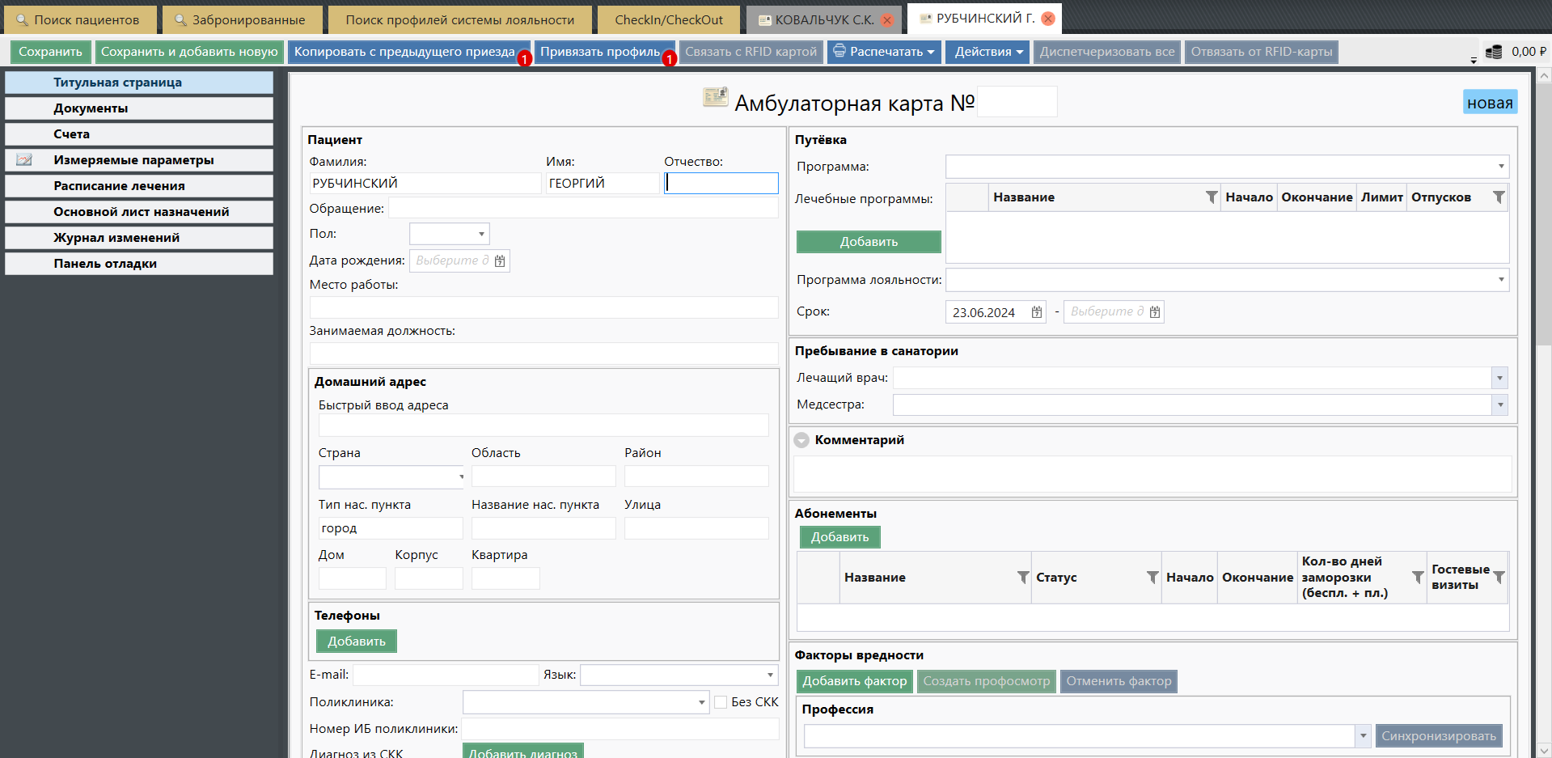Click Сохранить button
Viewport: 1552px width, 758px height.
point(50,52)
